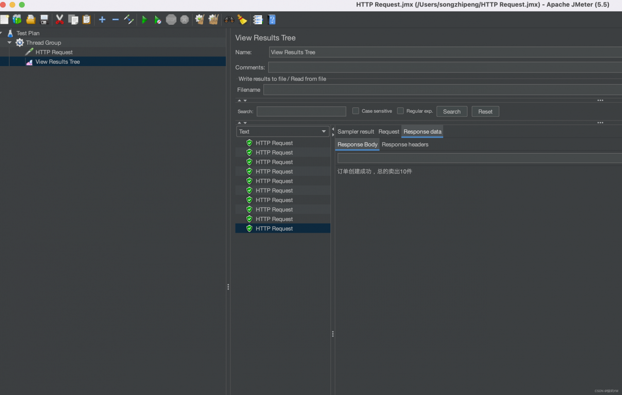
Task: Collapse the Thread Group tree node
Action: tap(9, 43)
